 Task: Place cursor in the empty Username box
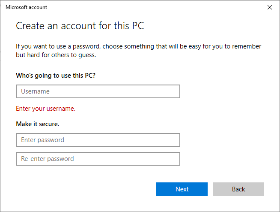98,91
